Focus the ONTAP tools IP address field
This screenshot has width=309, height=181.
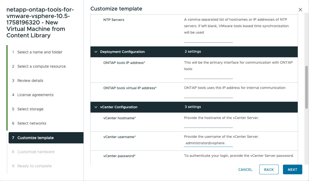(208, 76)
